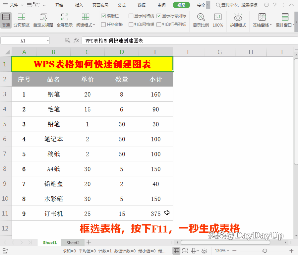
Task: Expand the File (文件) dropdown arrow
Action: point(22,5)
